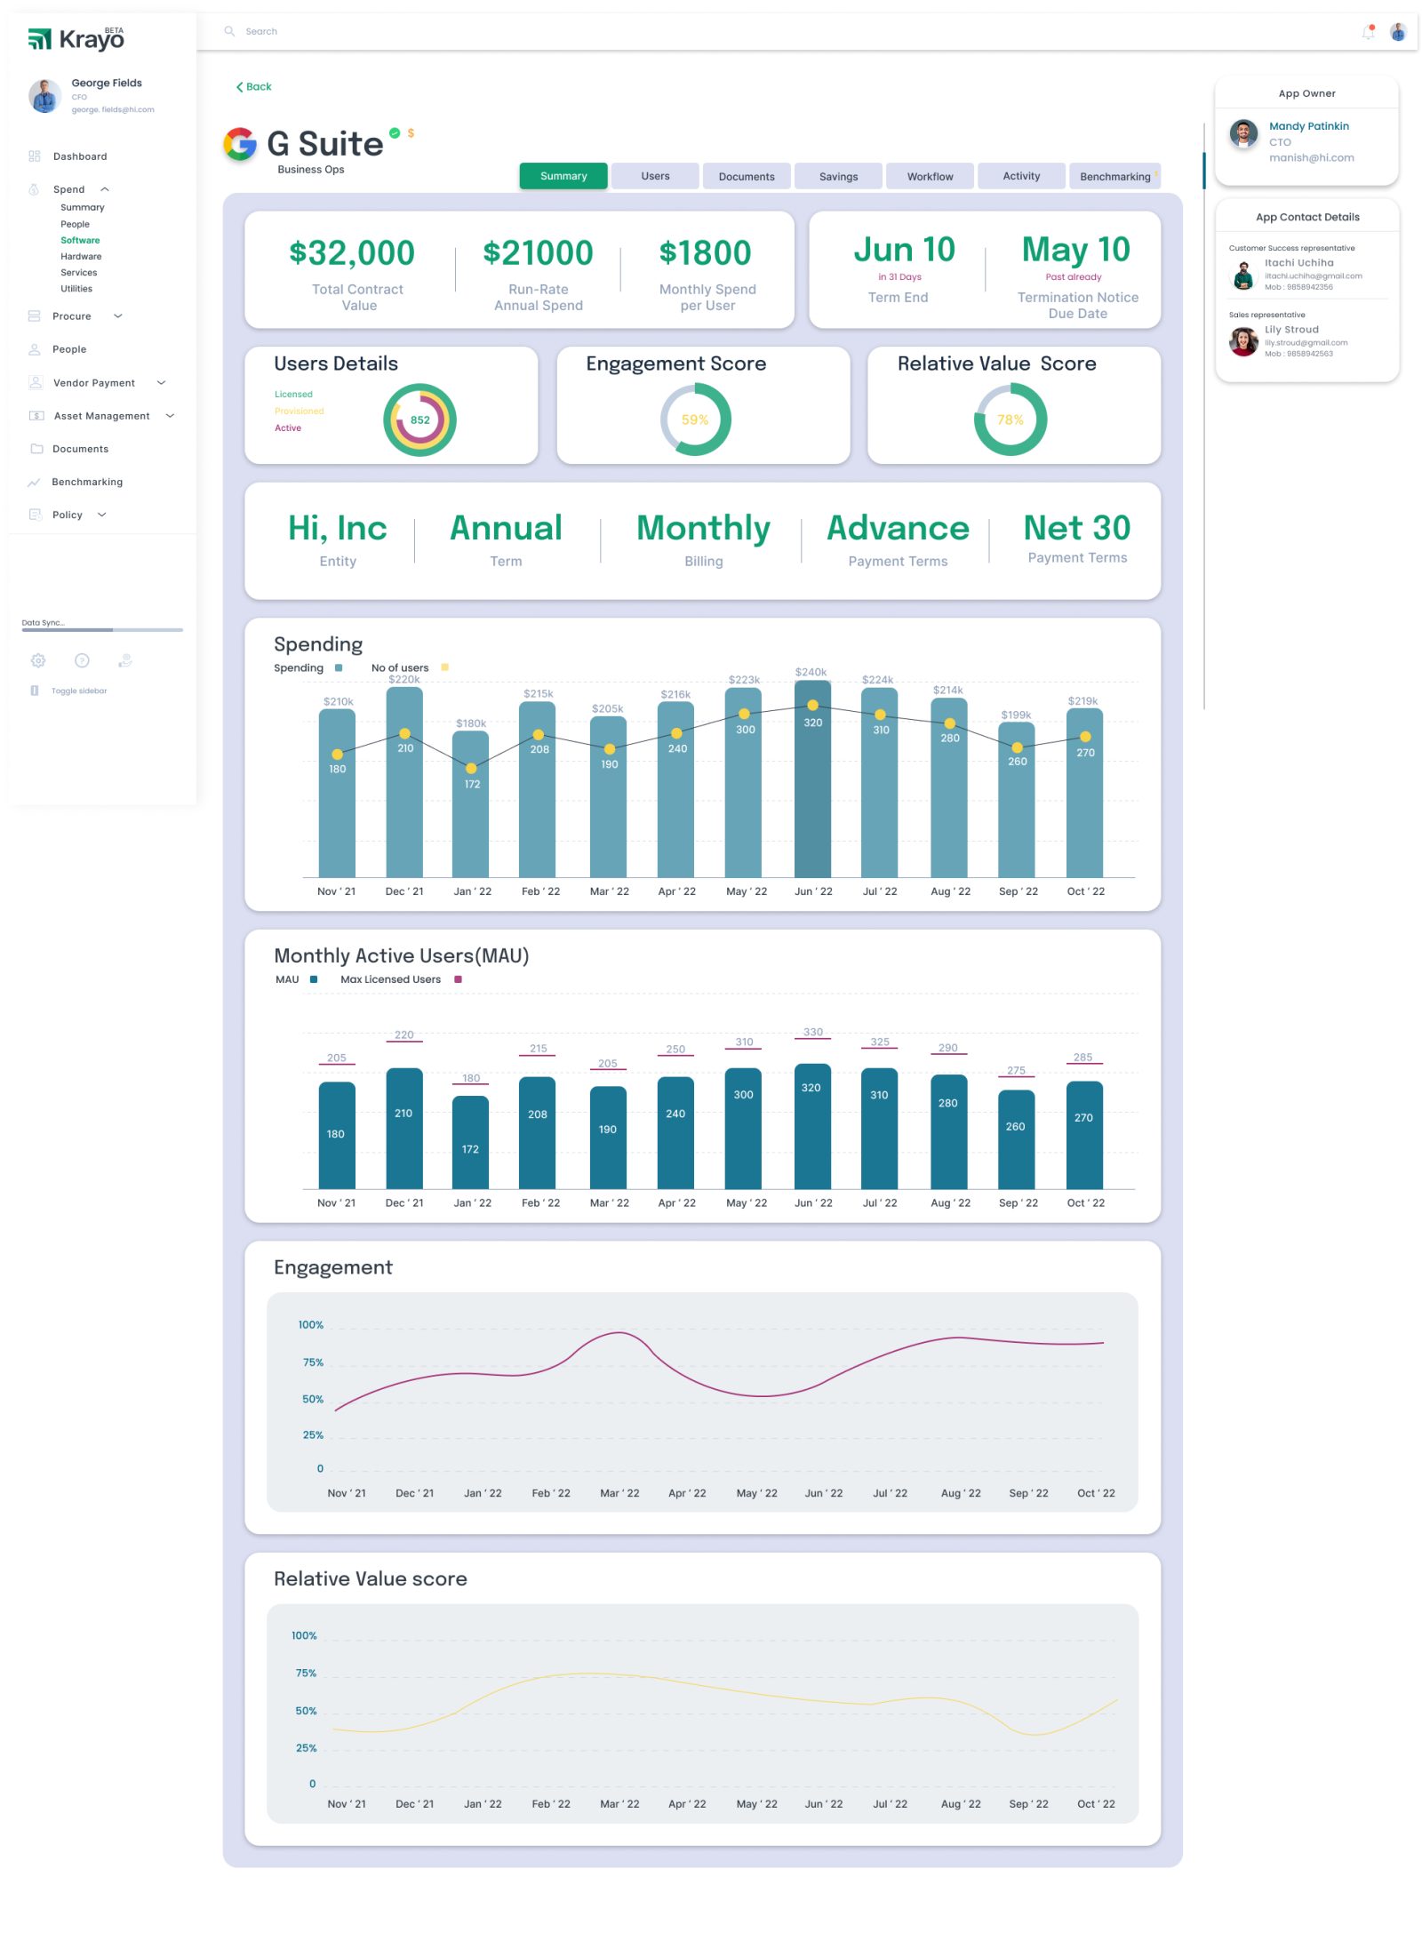1422x1941 pixels.
Task: Click the Documents folder icon
Action: (36, 449)
